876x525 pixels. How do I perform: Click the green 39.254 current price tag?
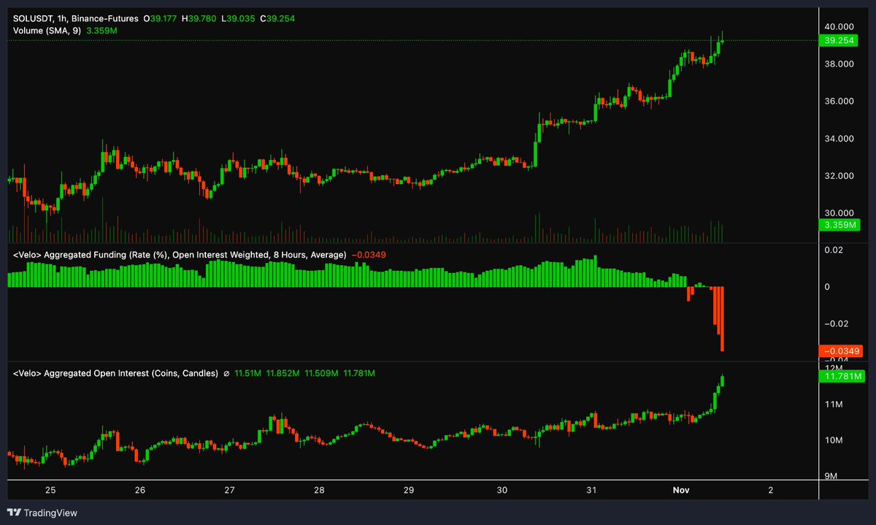click(x=838, y=41)
